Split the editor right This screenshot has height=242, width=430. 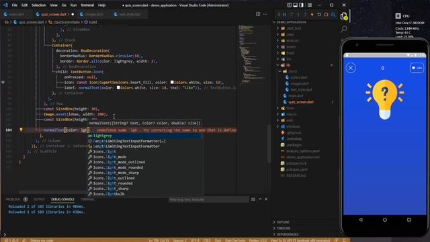[x=258, y=14]
